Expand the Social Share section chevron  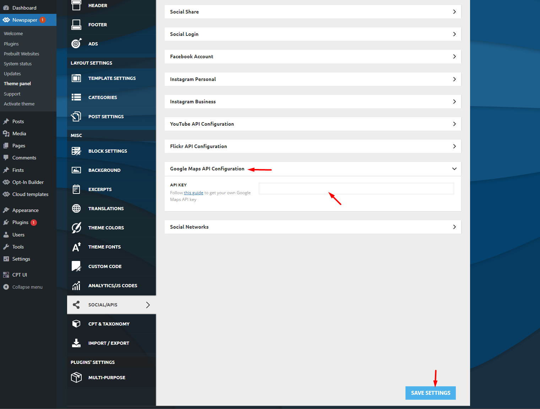point(454,12)
